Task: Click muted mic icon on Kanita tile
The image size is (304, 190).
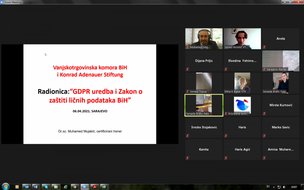Action: click(187, 158)
